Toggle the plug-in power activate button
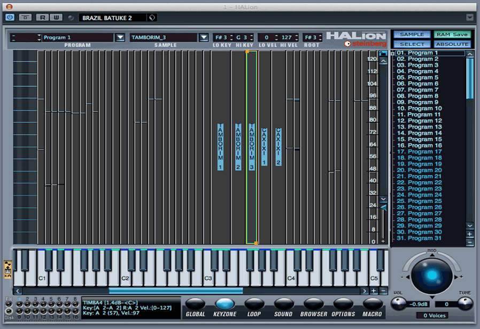This screenshot has height=329, width=480. pos(10,18)
